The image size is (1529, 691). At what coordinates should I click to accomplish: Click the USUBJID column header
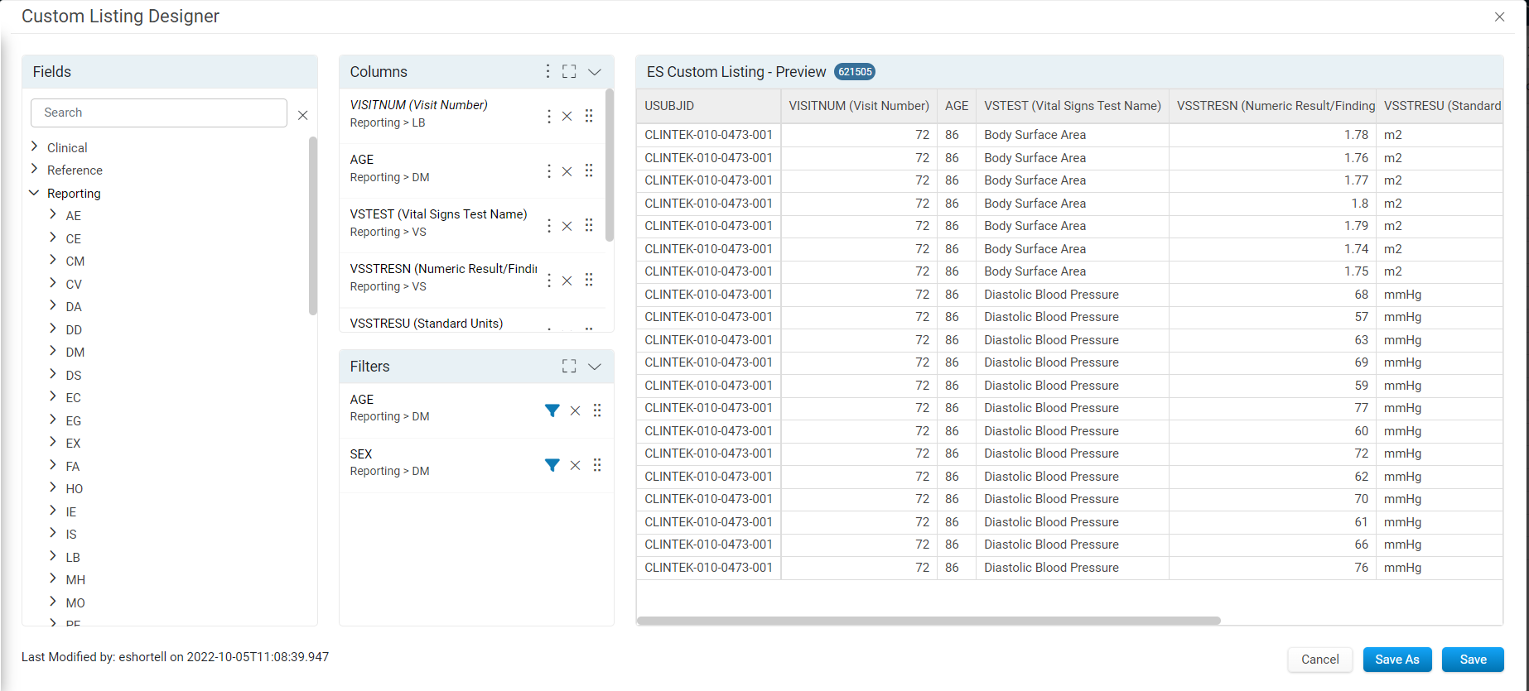(708, 106)
